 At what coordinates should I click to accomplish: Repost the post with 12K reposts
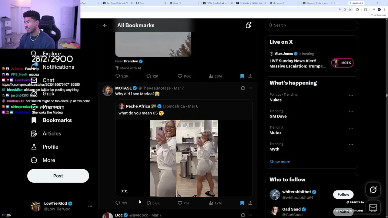coord(152,76)
